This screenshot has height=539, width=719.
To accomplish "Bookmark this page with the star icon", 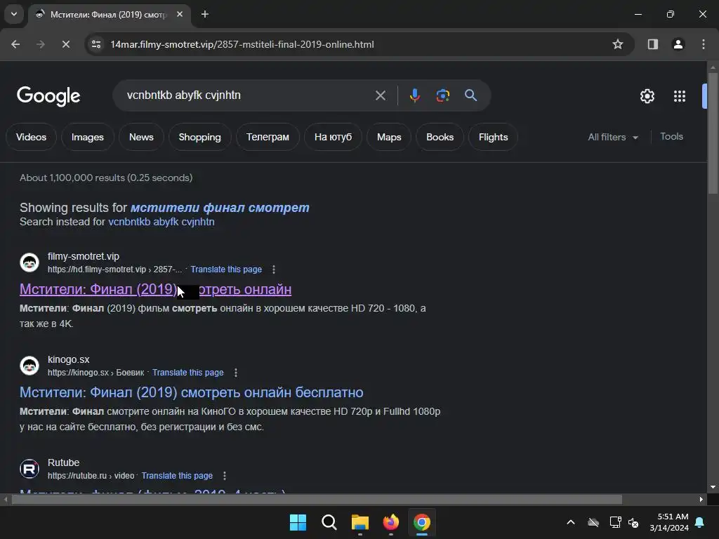I will pyautogui.click(x=618, y=44).
